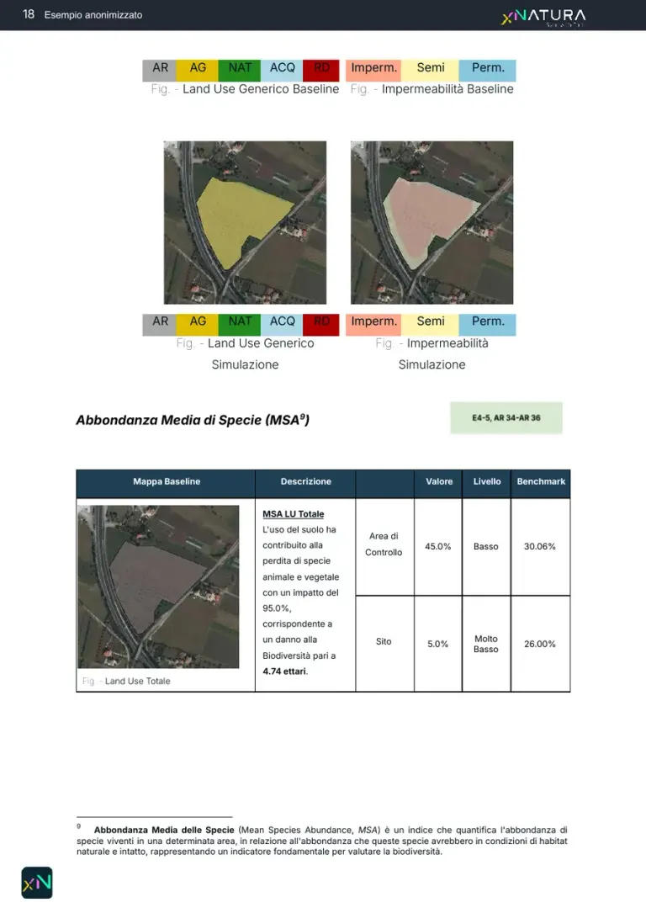Click the 'Valore' column header
Screen dimensions: 646x913
pyautogui.click(x=439, y=481)
